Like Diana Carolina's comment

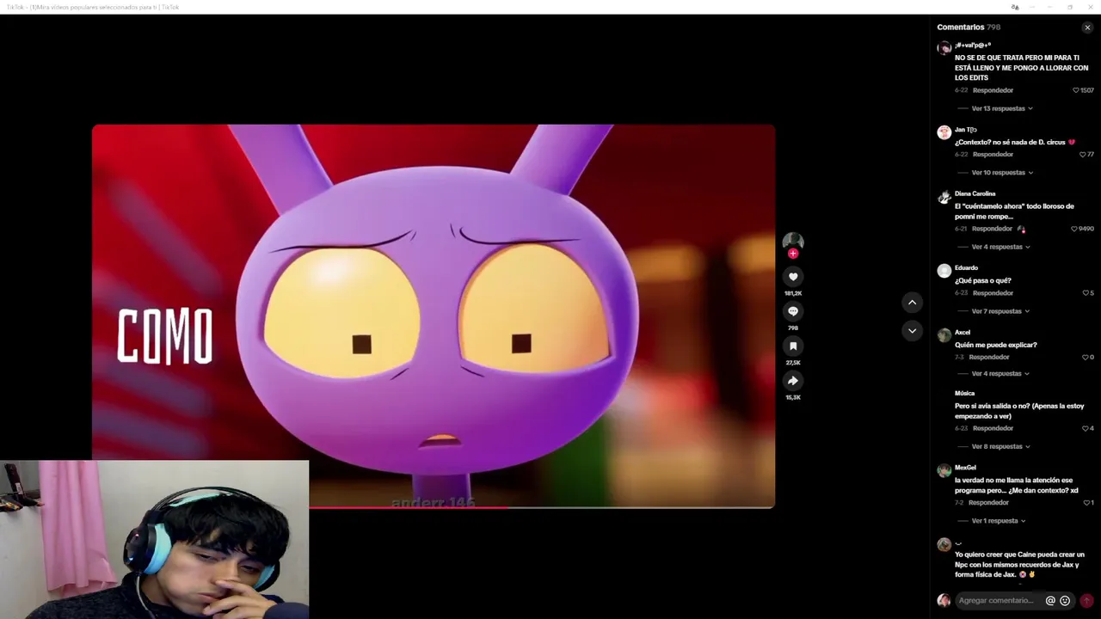[x=1074, y=229]
